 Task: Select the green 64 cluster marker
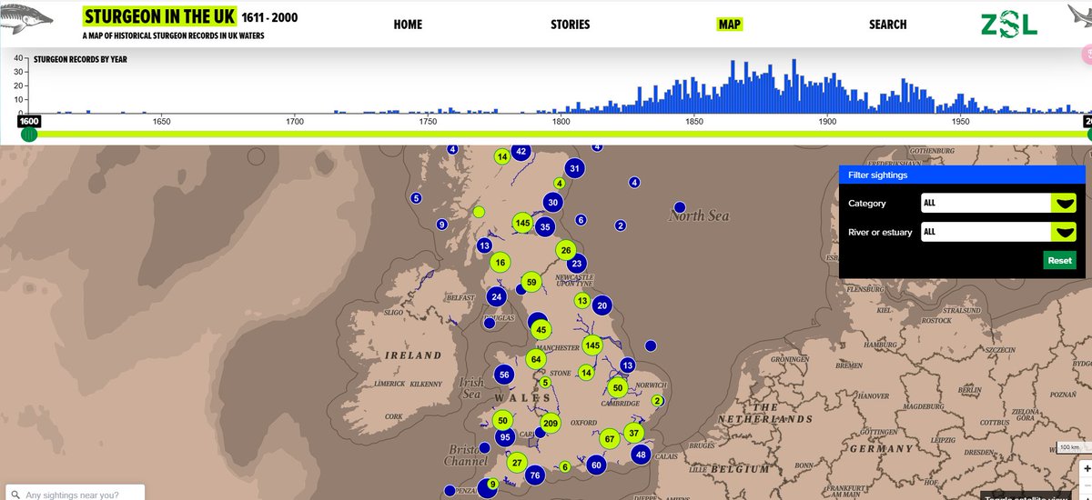pos(536,359)
